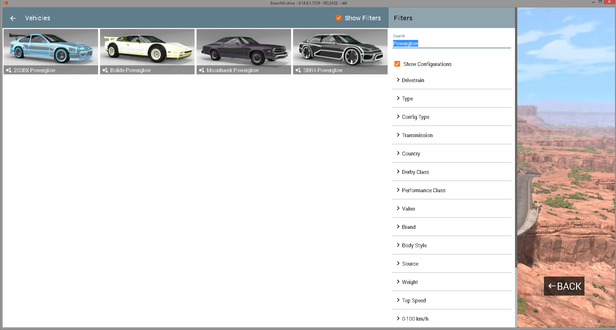Open the Source filter section
Image resolution: width=616 pixels, height=330 pixels.
coord(452,264)
